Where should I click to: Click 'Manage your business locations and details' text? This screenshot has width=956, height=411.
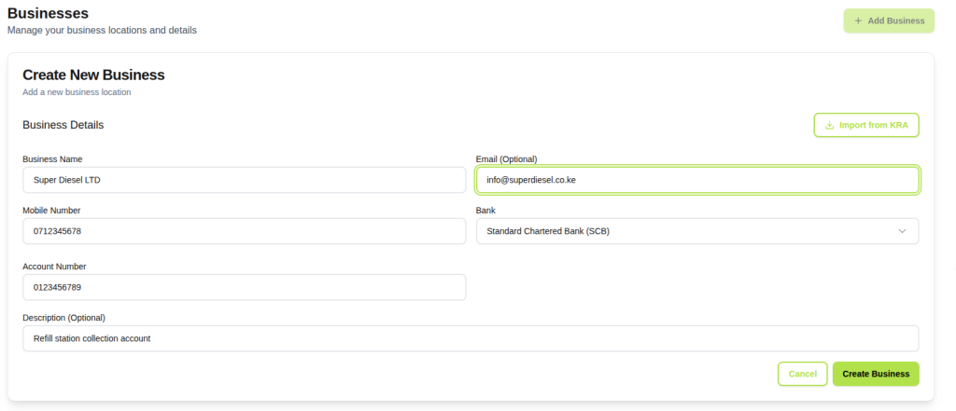[102, 30]
